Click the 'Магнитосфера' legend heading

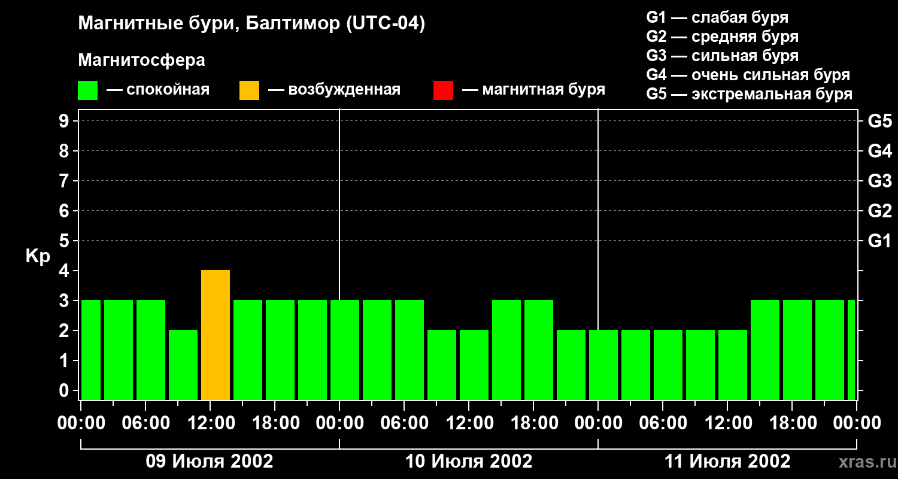pos(141,60)
